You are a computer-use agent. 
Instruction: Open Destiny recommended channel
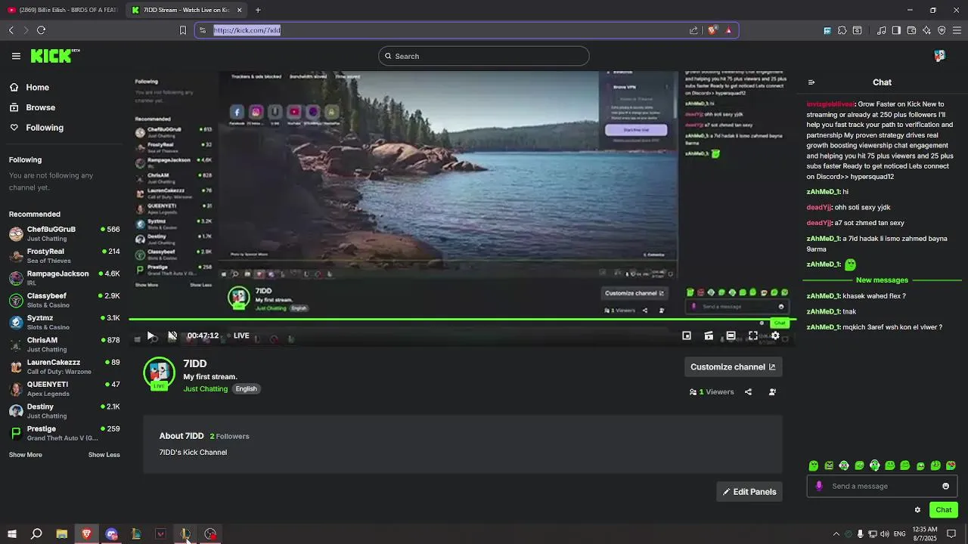tap(64, 411)
